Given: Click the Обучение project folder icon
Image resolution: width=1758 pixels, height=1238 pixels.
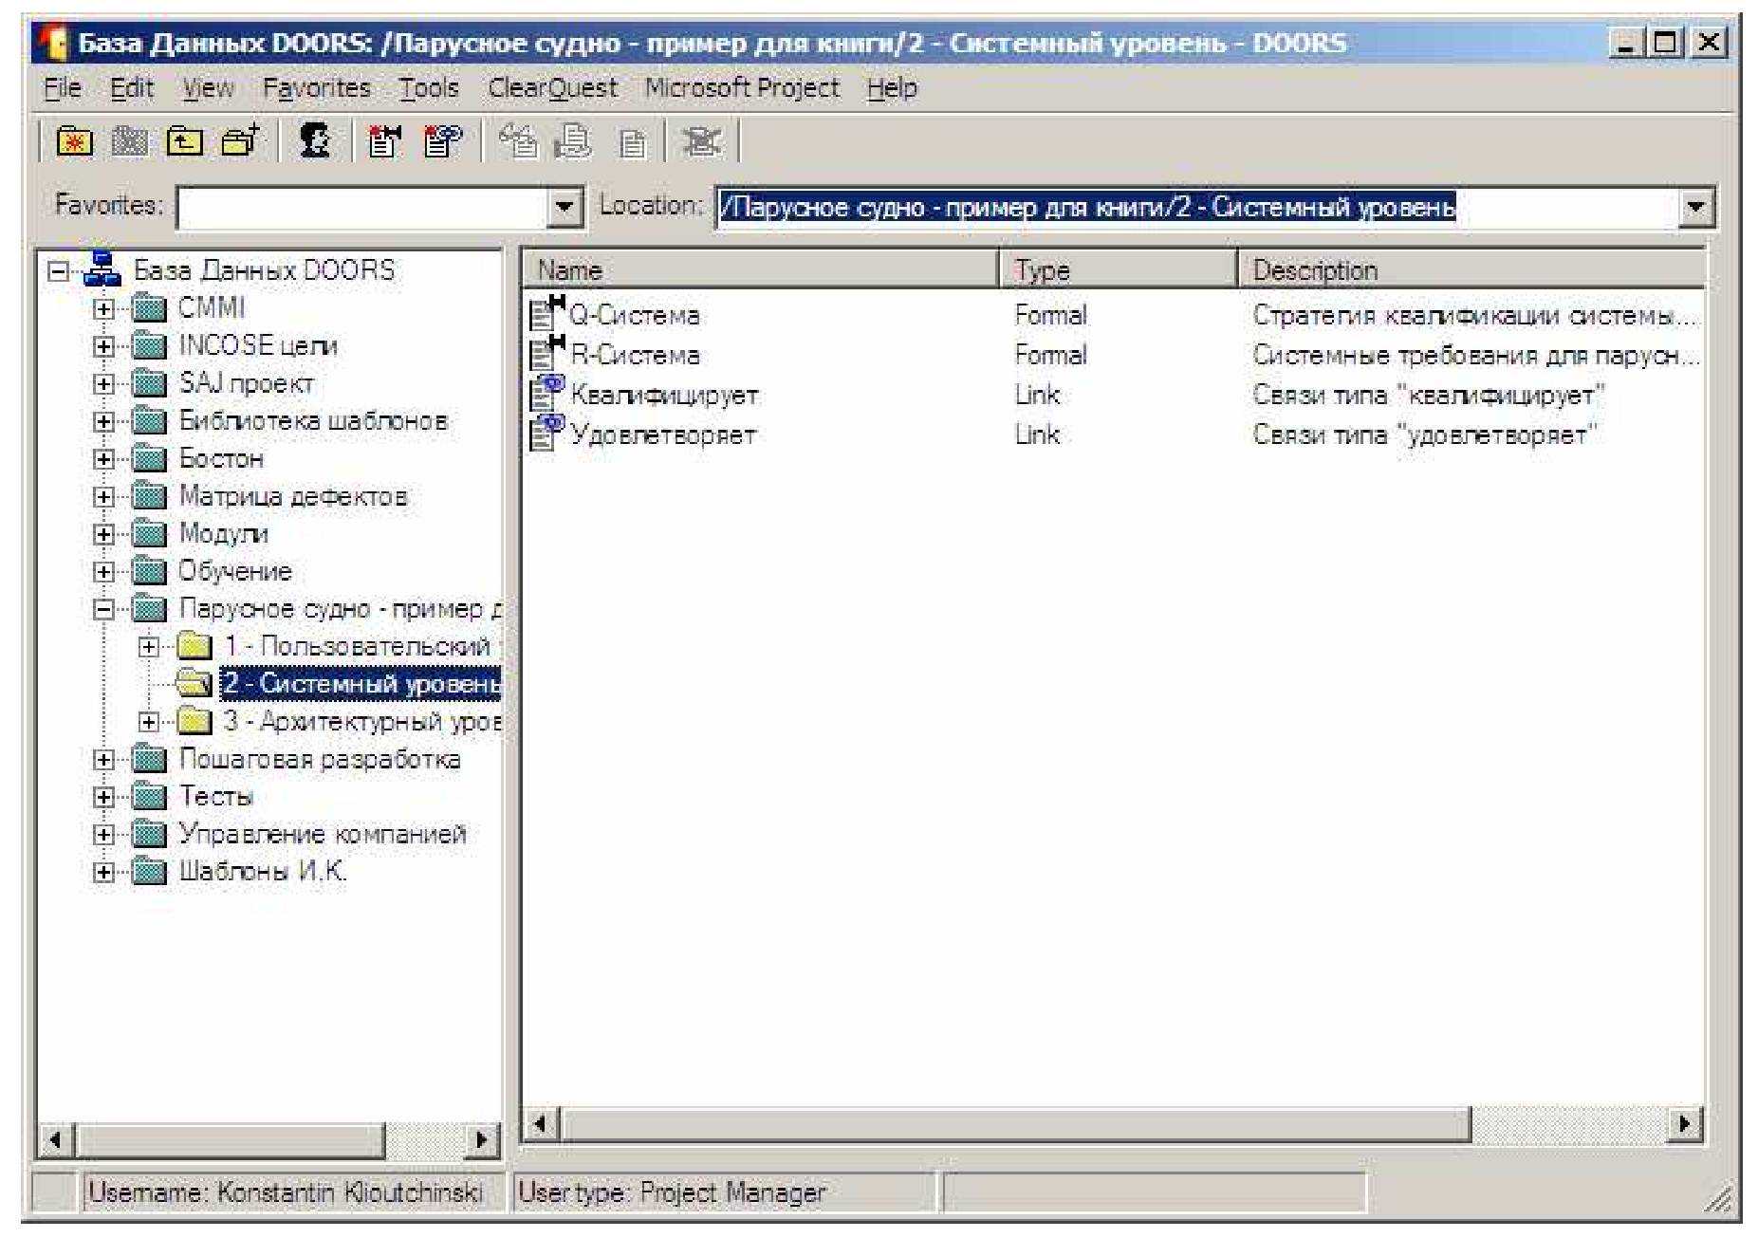Looking at the screenshot, I should click(x=149, y=572).
